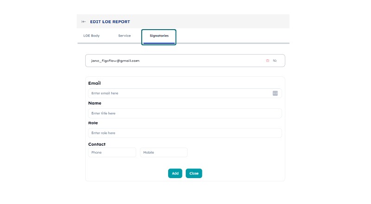
Task: Toggle visibility of the jane_figsflow signatory
Action: pyautogui.click(x=275, y=61)
